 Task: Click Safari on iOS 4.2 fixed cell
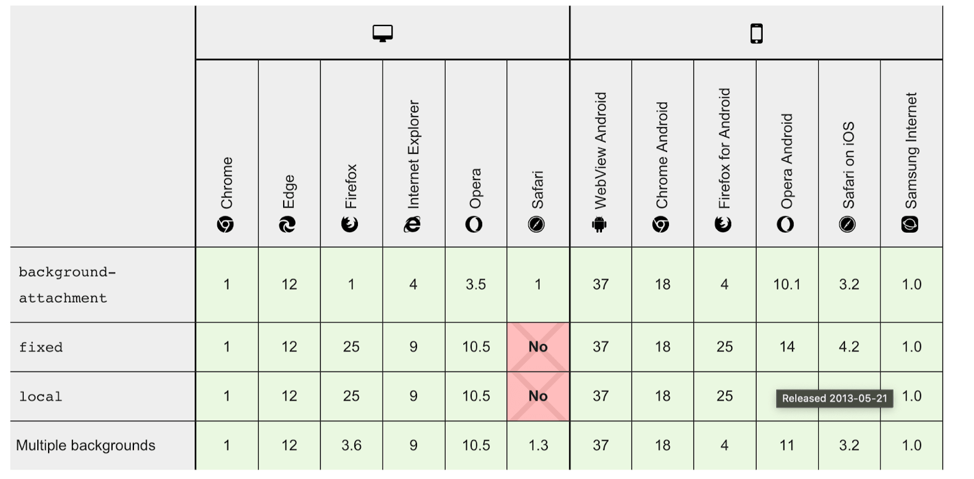click(x=849, y=347)
